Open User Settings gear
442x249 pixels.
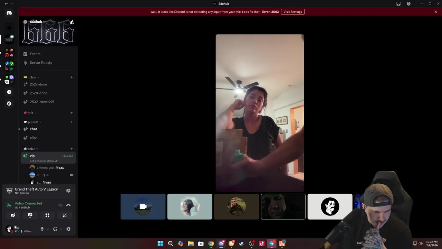point(68,229)
